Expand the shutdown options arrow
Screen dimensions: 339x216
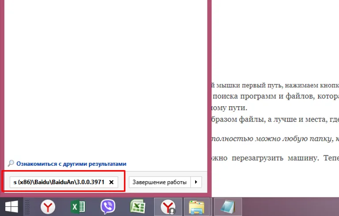pyautogui.click(x=196, y=182)
